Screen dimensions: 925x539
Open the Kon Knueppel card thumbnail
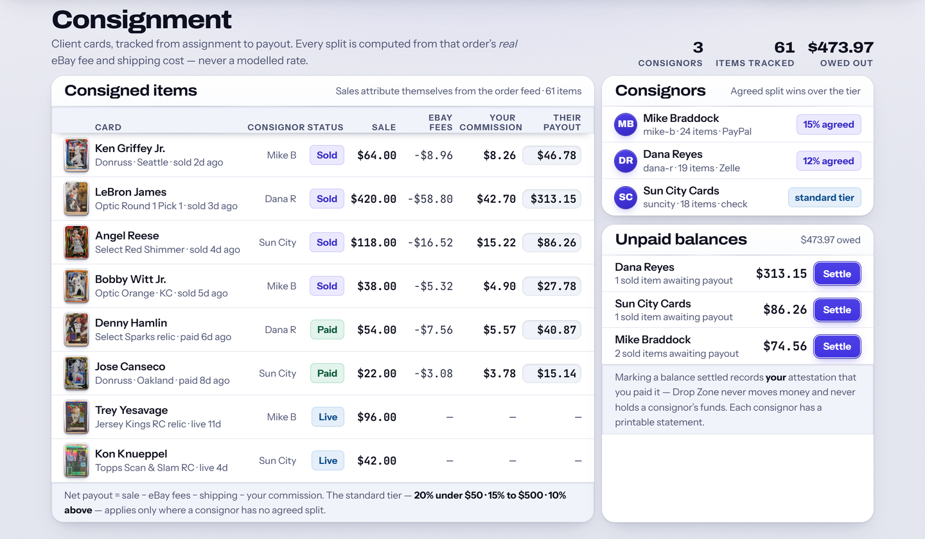[x=76, y=461]
